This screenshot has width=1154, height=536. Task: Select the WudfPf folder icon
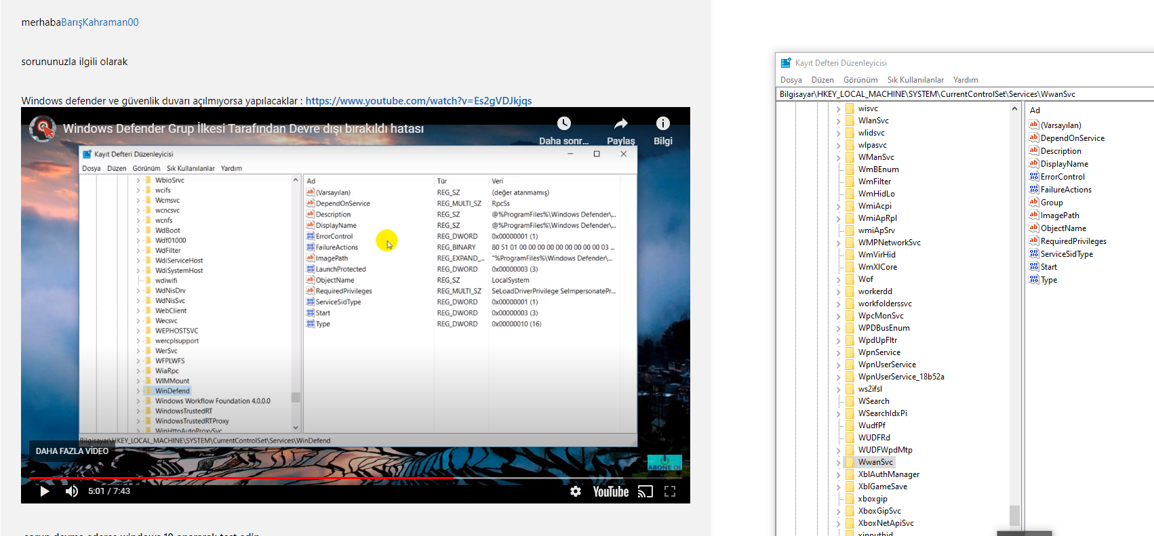coord(850,426)
